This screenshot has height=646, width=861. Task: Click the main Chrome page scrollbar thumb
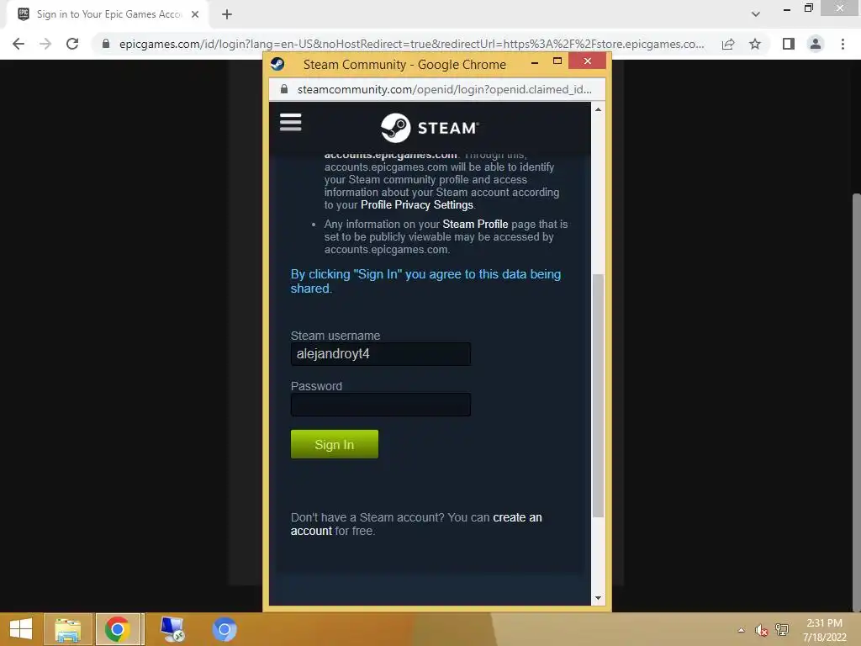[x=857, y=401]
